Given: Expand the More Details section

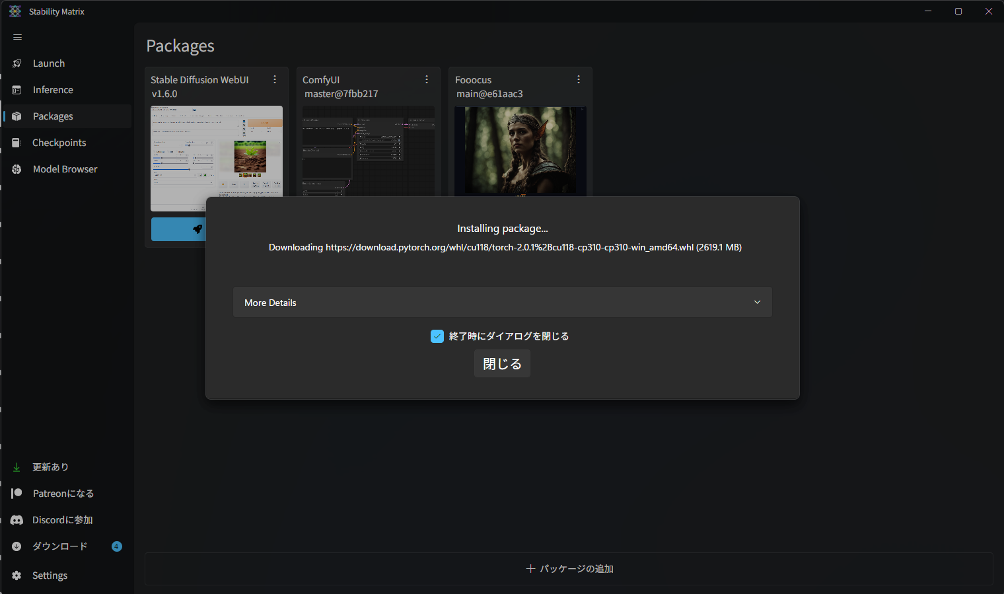Looking at the screenshot, I should (503, 302).
